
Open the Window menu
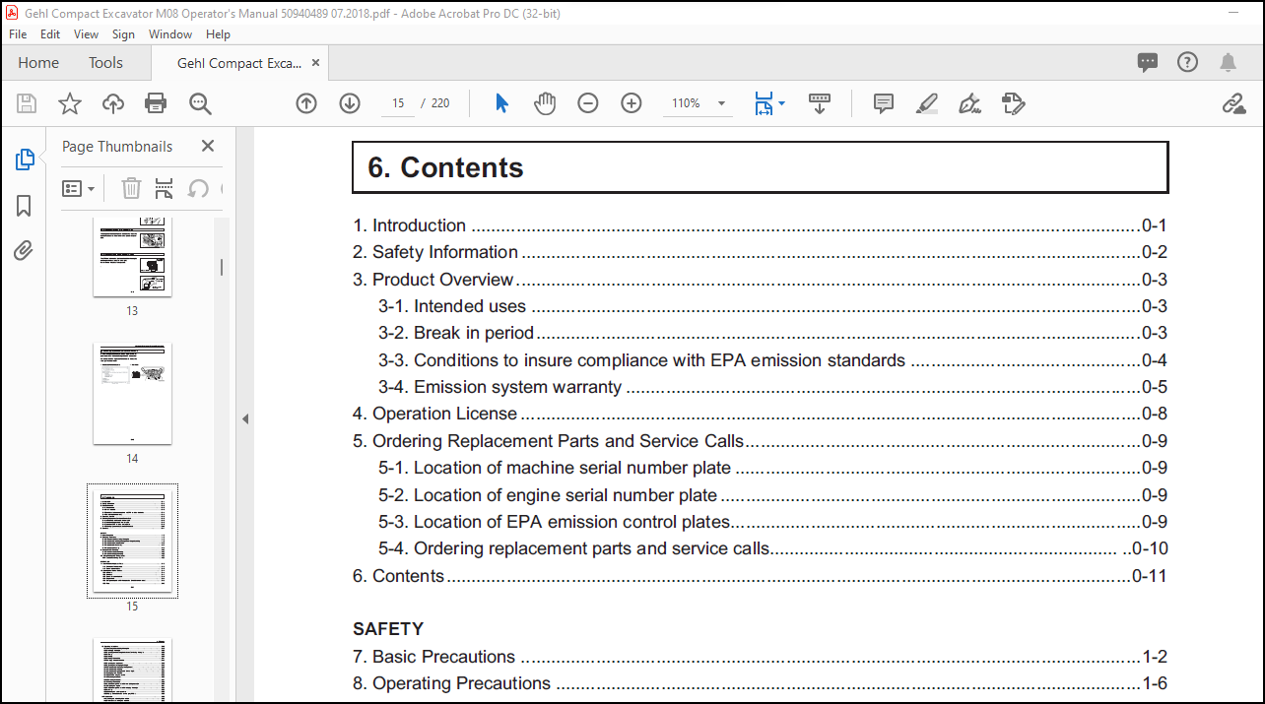(x=170, y=33)
